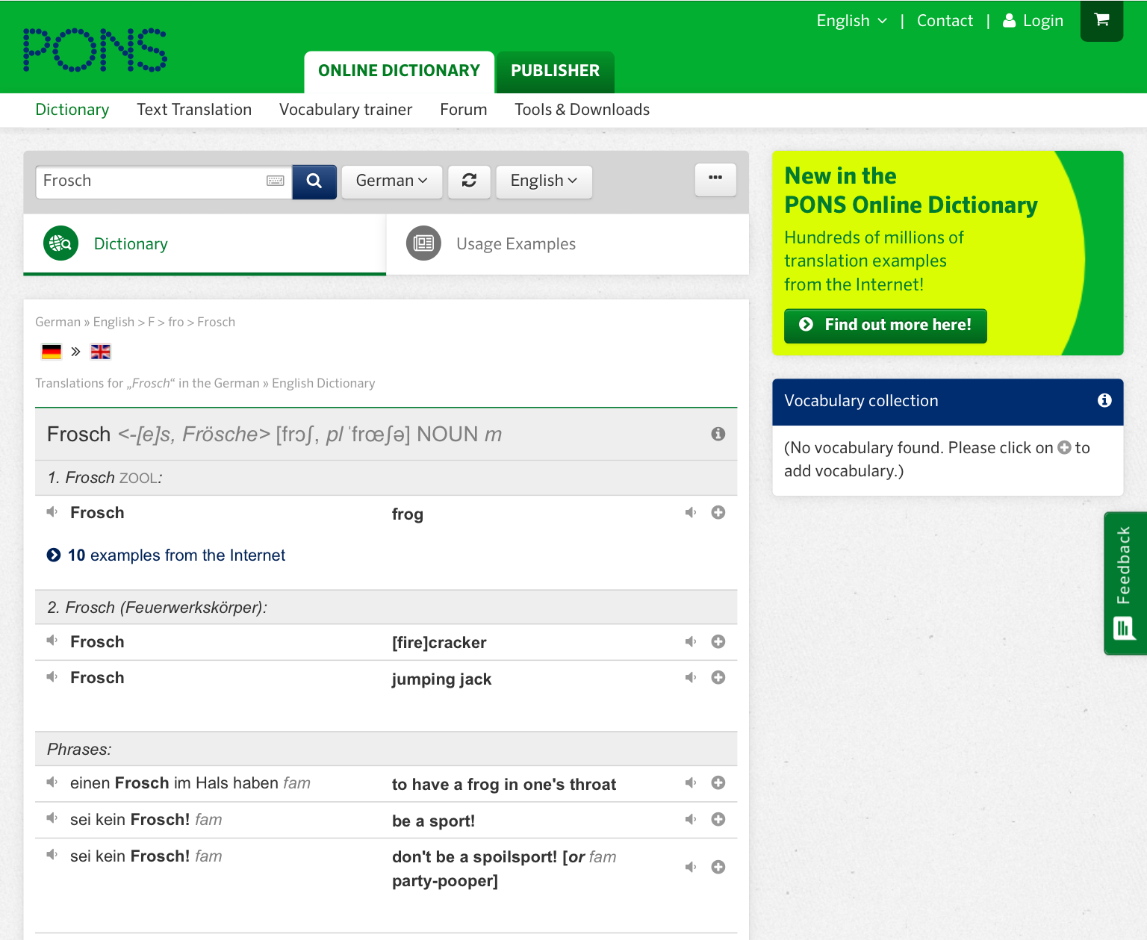Click the shopping cart icon
This screenshot has width=1147, height=940.
tap(1101, 20)
